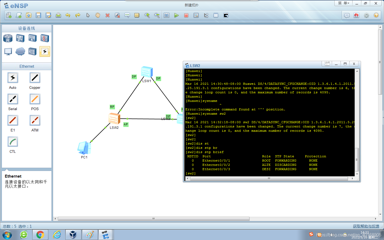Select the LSW2 switch on canvas

pos(114,118)
